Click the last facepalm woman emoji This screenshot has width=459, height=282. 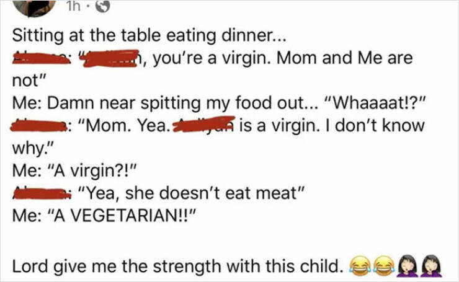point(432,266)
